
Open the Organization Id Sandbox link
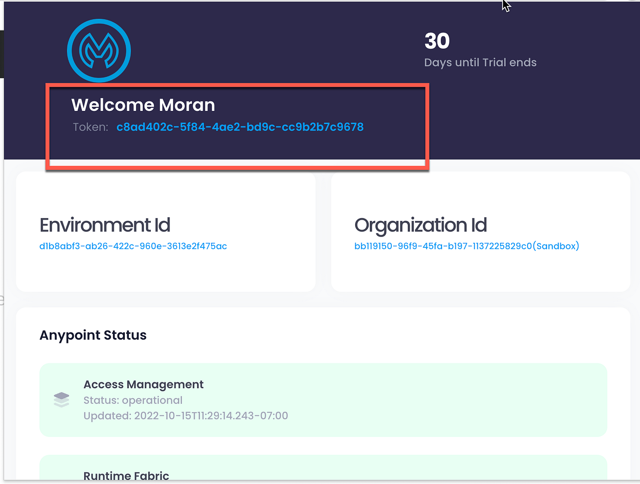pyautogui.click(x=467, y=246)
